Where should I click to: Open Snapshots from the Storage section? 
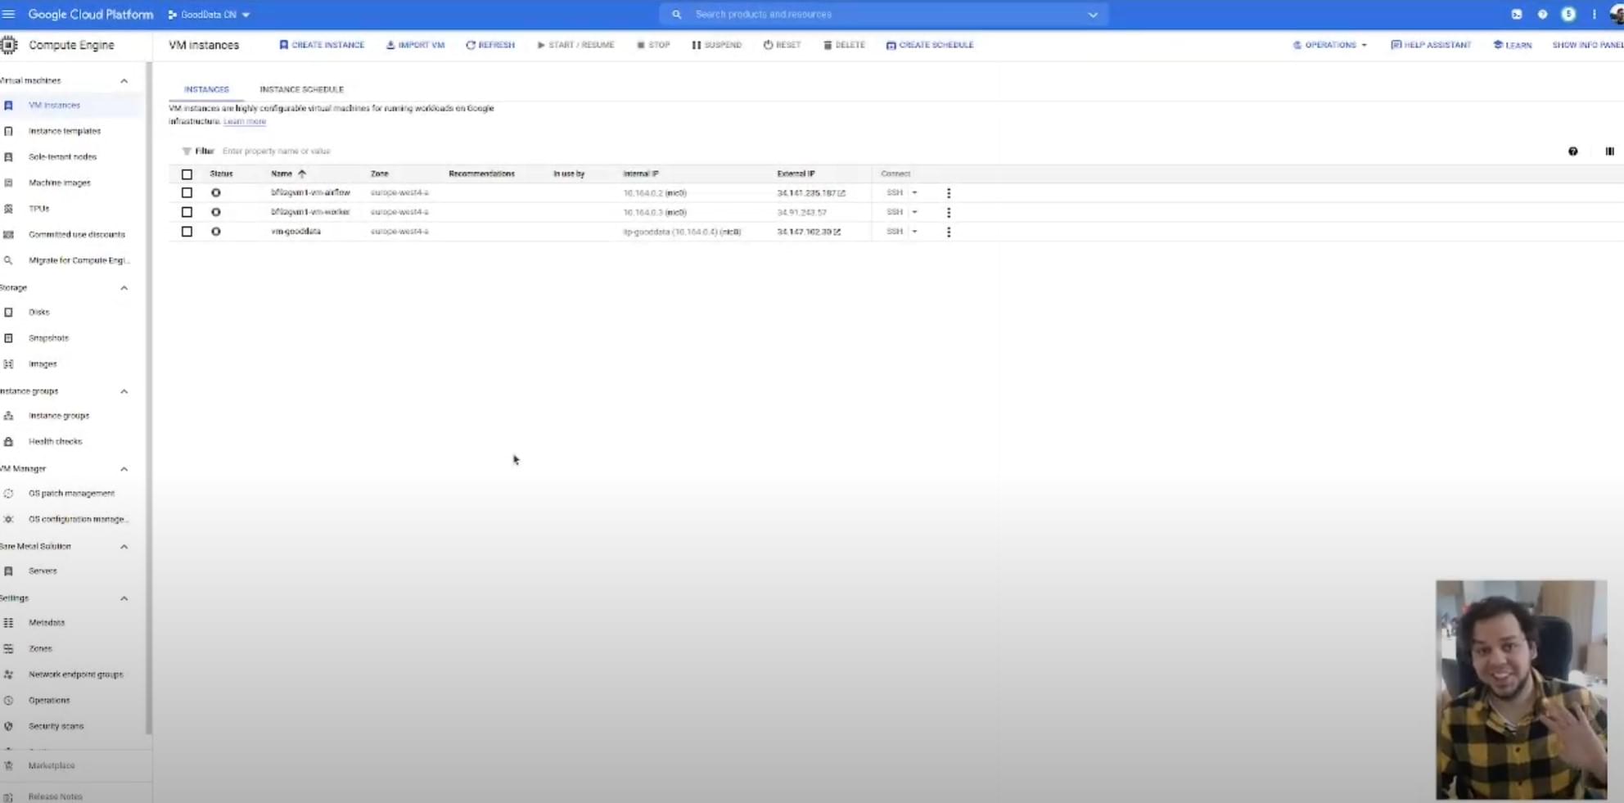[47, 337]
